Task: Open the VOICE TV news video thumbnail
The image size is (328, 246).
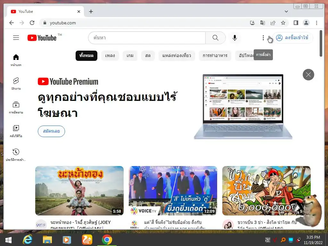Action: point(173,191)
